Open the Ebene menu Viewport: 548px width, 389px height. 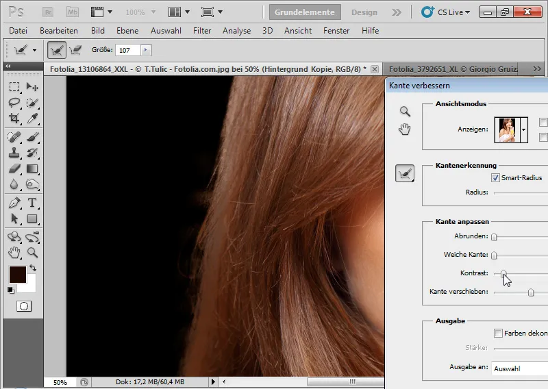pyautogui.click(x=127, y=31)
